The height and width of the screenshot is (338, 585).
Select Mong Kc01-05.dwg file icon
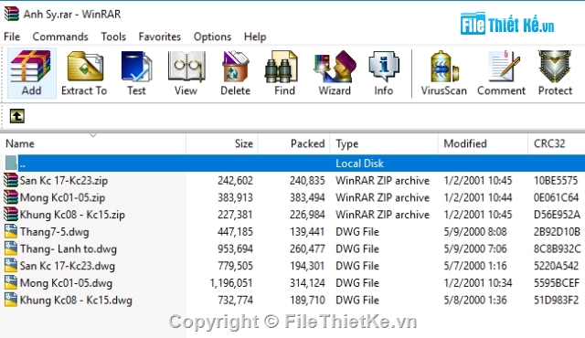pos(11,283)
